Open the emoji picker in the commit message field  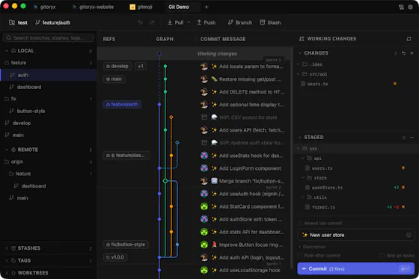409,235
